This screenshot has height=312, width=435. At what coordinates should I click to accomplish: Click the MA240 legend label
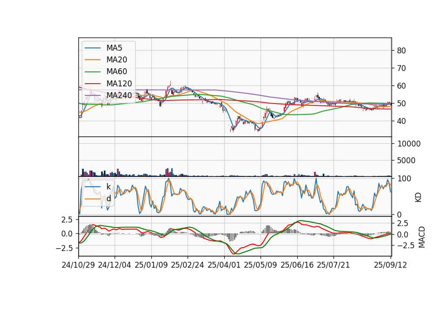point(119,95)
